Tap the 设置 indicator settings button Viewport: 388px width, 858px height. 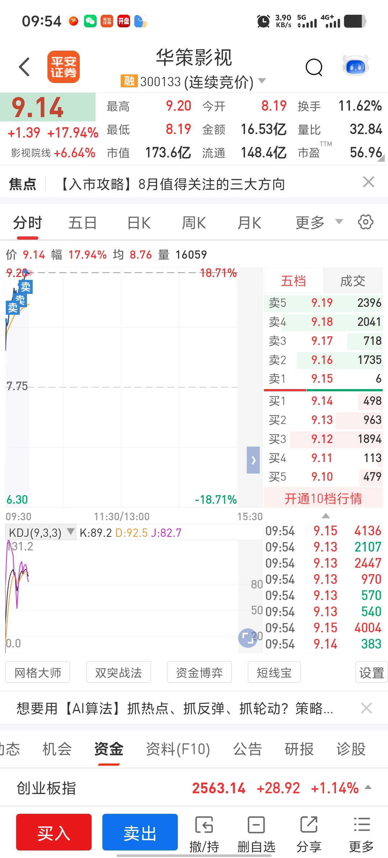tap(371, 672)
